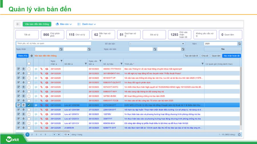Open the Số đến column filter
The width and height of the screenshot is (257, 144).
[86, 64]
